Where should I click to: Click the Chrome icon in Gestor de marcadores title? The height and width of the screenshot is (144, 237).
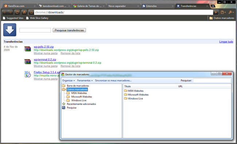tap(63, 74)
